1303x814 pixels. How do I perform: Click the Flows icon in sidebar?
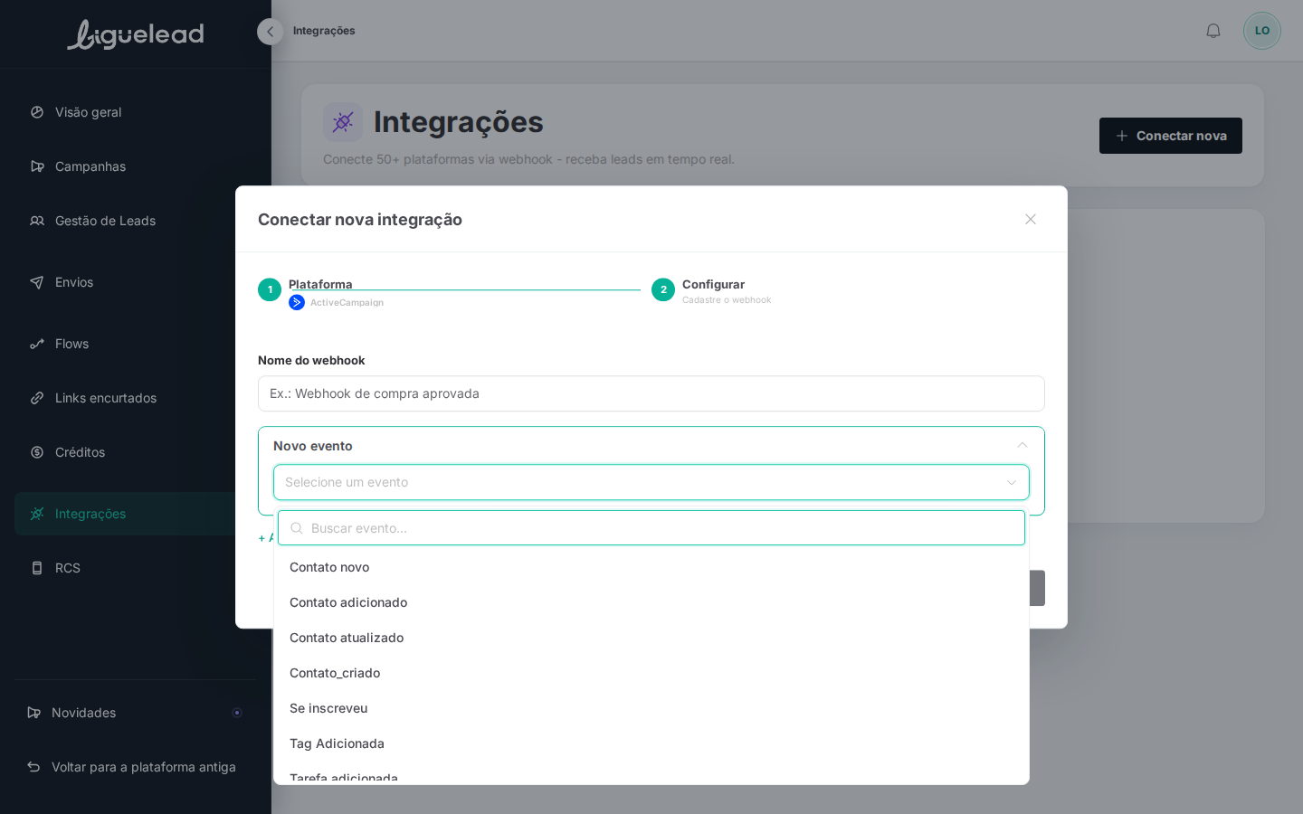click(x=37, y=344)
